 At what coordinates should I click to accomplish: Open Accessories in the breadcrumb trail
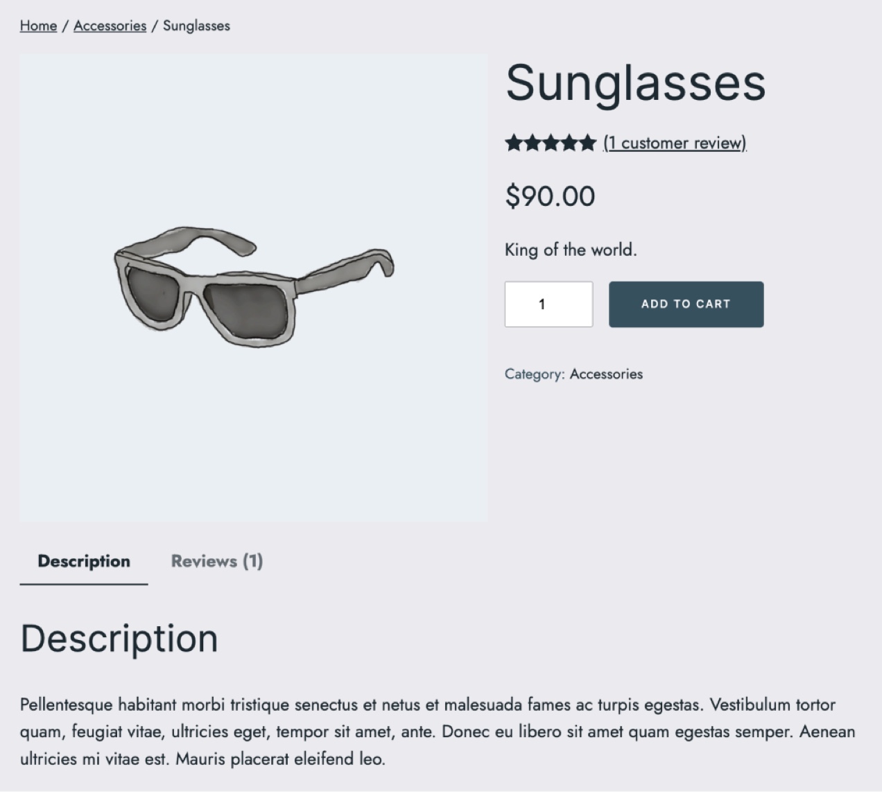point(110,26)
